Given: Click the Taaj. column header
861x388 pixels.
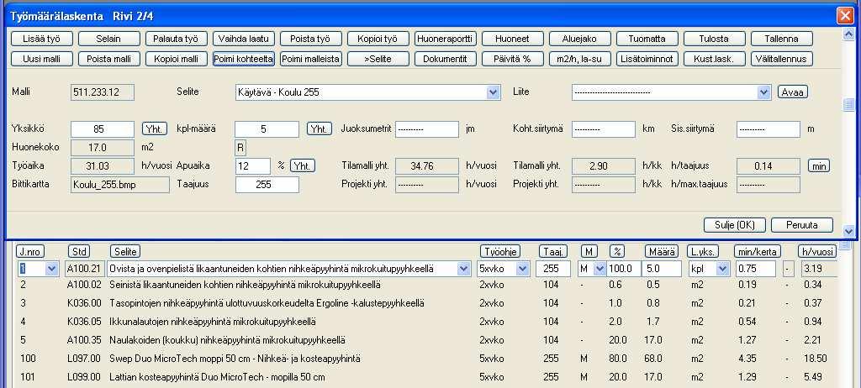Looking at the screenshot, I should click(x=553, y=251).
